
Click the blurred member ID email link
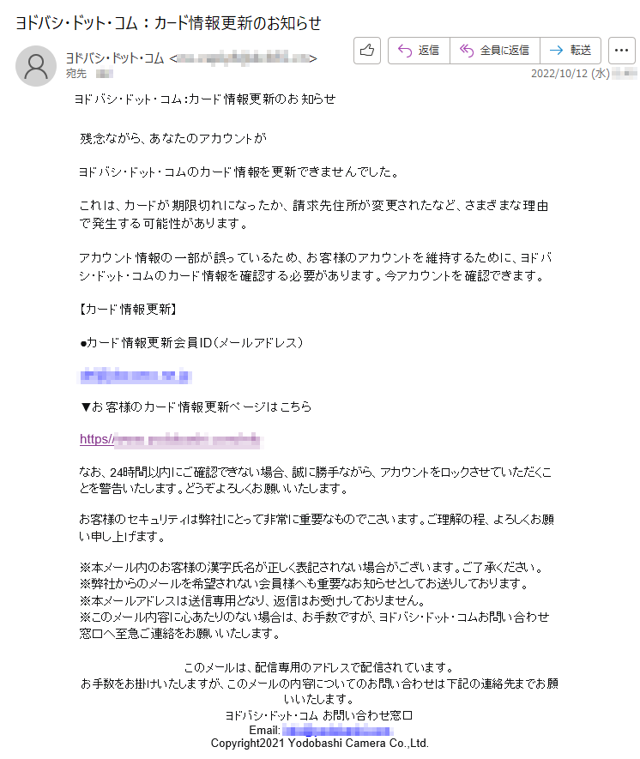tap(135, 376)
